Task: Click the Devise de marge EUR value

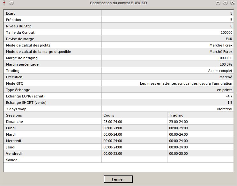Action: click(x=229, y=39)
